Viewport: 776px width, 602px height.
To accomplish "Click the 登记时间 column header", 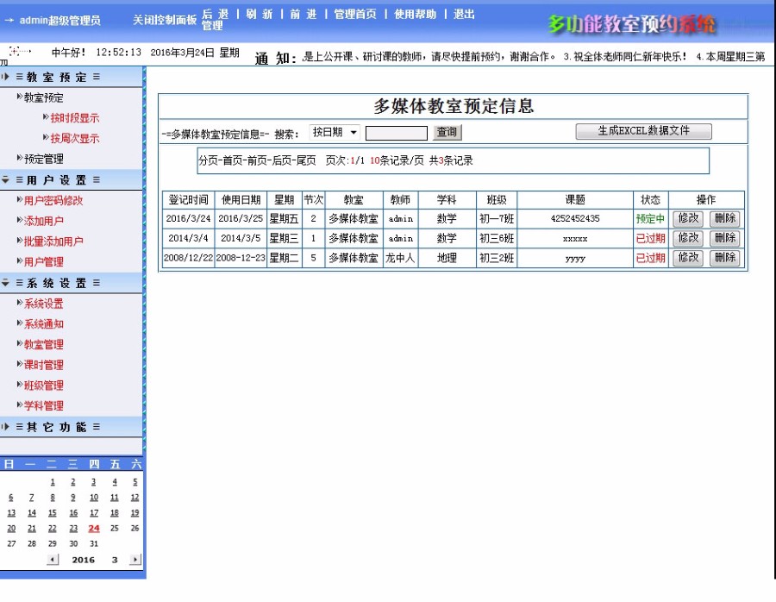I will coord(188,200).
